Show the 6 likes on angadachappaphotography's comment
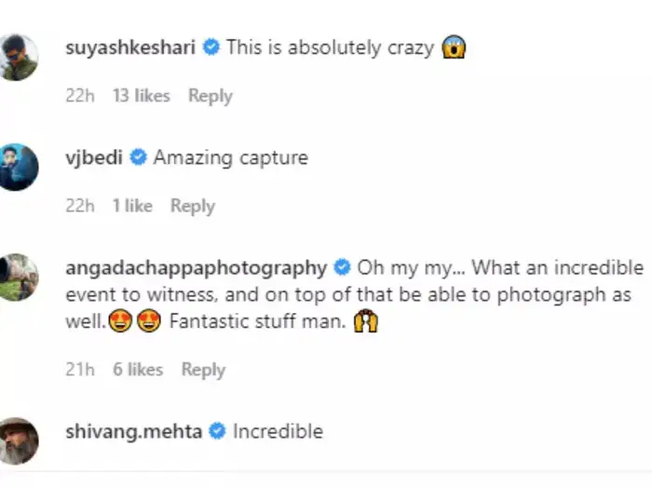 point(138,370)
